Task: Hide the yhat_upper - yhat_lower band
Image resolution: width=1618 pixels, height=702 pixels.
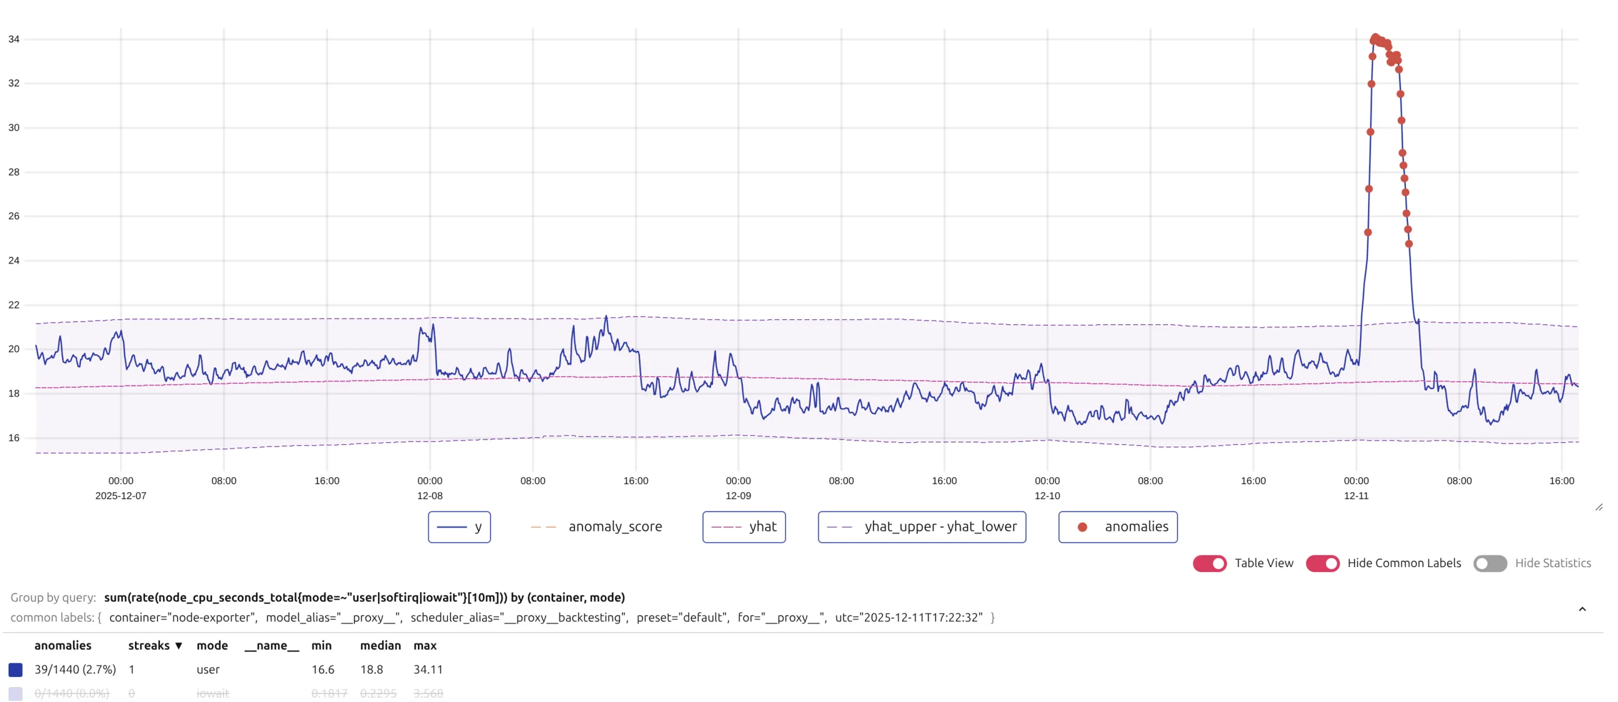Action: pyautogui.click(x=921, y=527)
